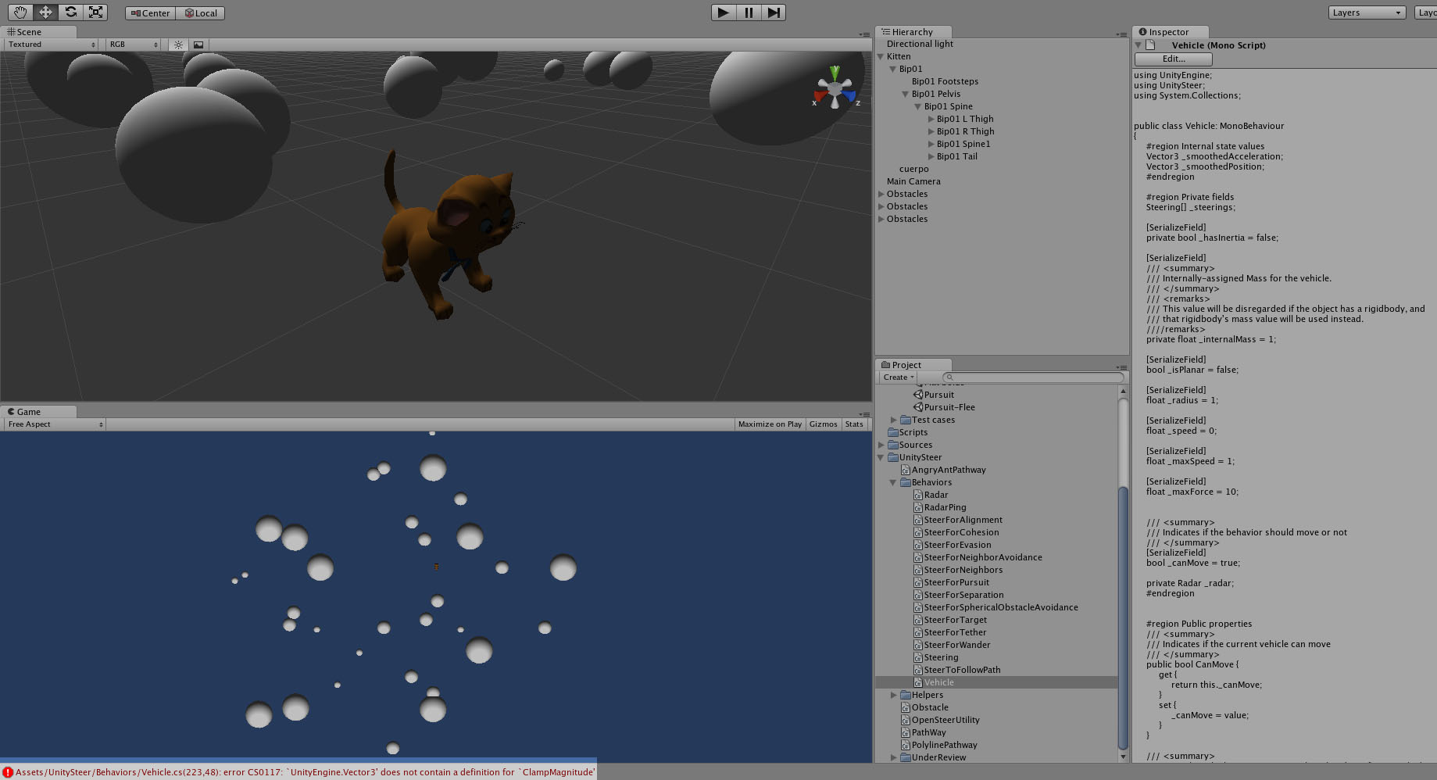Click the Project panel search field

tap(1031, 377)
